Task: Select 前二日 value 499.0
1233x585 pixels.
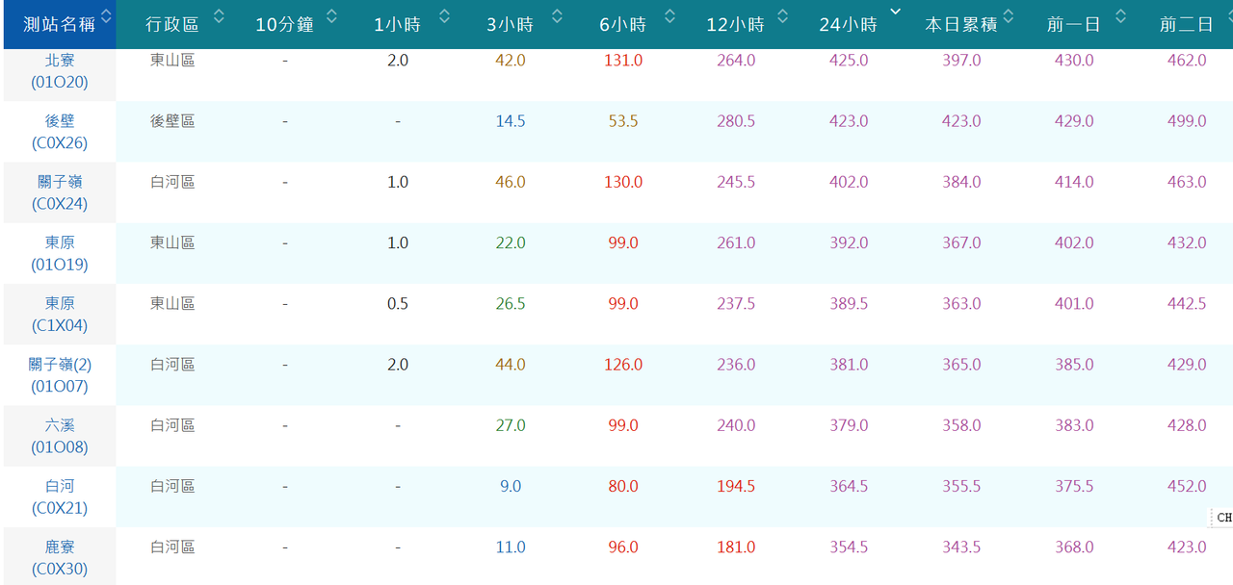Action: (x=1187, y=121)
